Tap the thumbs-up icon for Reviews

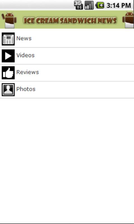coord(8,73)
